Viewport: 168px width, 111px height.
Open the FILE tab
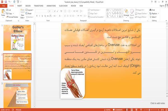point(4,6)
